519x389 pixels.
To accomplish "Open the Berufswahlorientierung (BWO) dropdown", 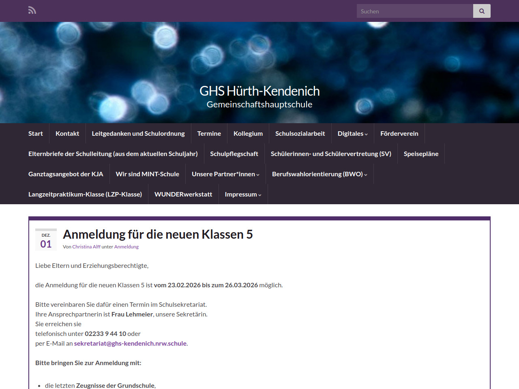I will [x=320, y=174].
